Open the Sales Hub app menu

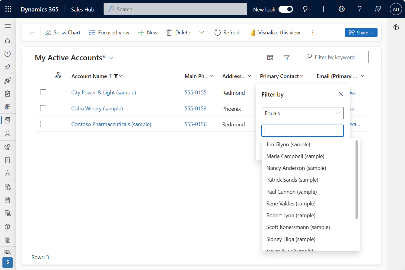click(x=82, y=9)
